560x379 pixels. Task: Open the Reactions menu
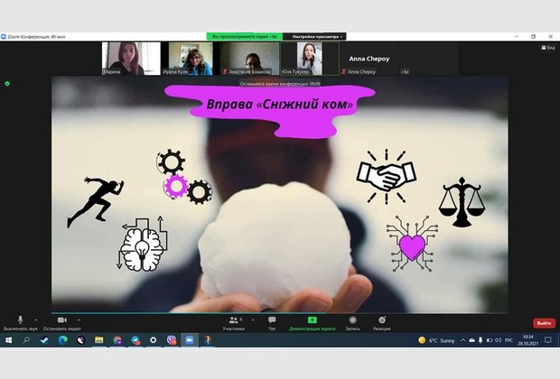pyautogui.click(x=382, y=322)
